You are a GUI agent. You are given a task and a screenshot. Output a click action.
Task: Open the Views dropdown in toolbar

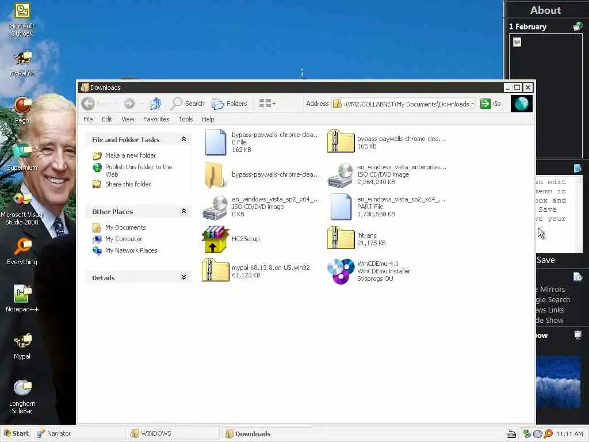coord(267,104)
